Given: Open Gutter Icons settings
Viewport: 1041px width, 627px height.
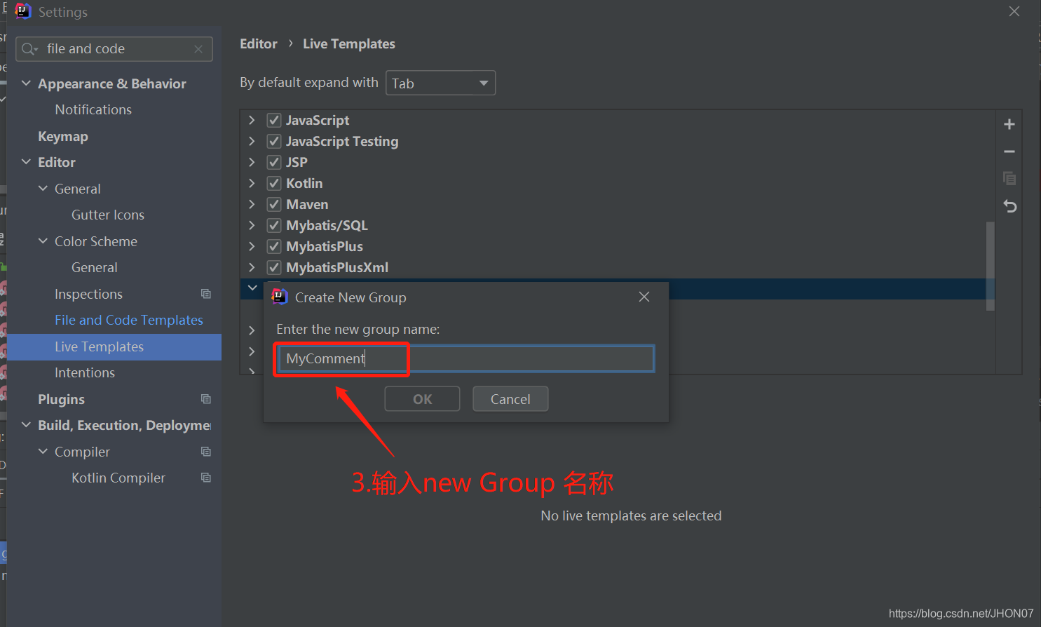Looking at the screenshot, I should pos(108,215).
